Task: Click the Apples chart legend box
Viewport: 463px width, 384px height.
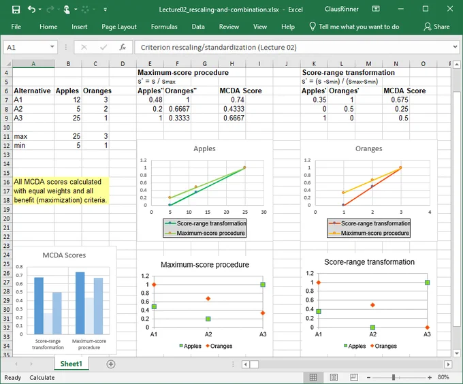Action: pos(205,228)
